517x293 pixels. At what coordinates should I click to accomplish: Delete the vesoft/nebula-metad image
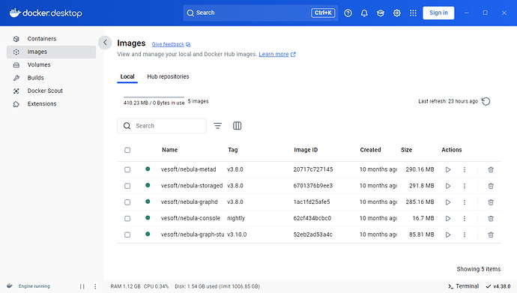pos(491,170)
